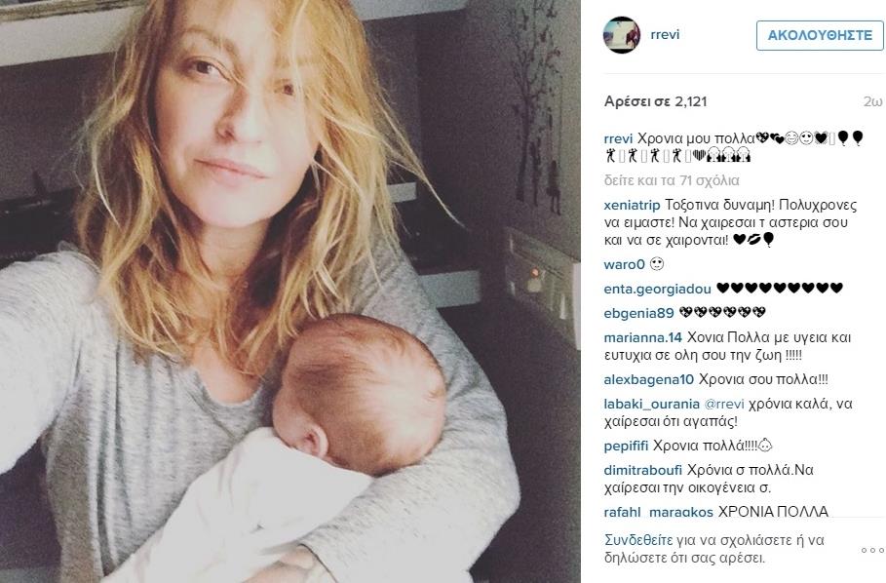The image size is (886, 583).
Task: Visit dimitraboufi's profile
Action: tap(643, 470)
